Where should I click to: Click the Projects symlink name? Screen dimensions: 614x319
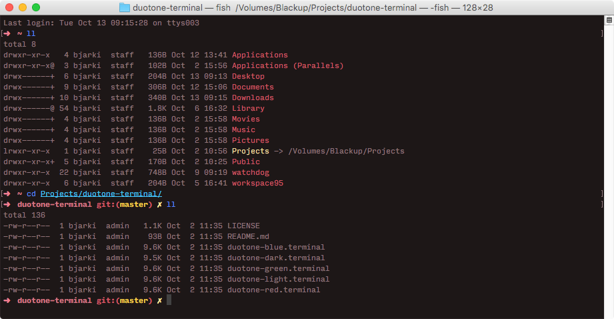click(250, 151)
